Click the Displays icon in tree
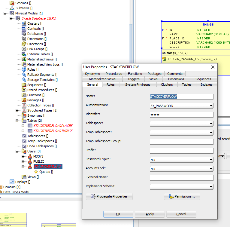This screenshot has height=227, width=230. (12, 182)
